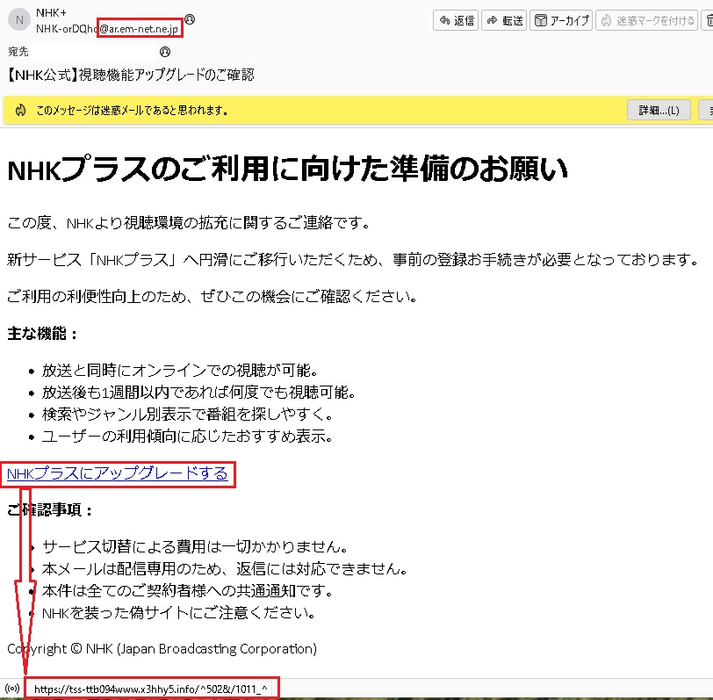
Task: Click the flame junk icon in yellow banner
Action: [20, 110]
